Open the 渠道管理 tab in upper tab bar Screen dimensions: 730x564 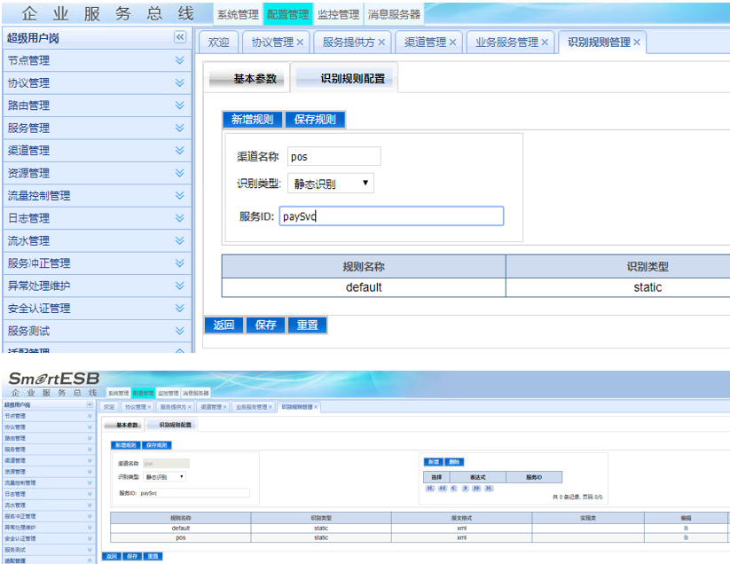(425, 42)
